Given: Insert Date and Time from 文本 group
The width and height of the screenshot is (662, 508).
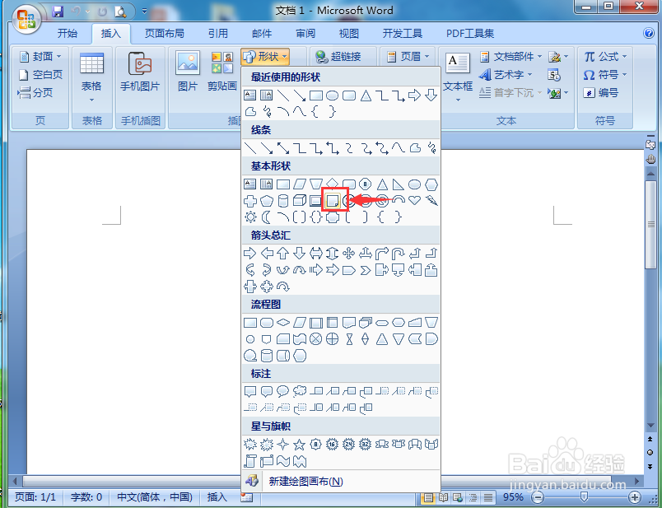Looking at the screenshot, I should [x=553, y=75].
